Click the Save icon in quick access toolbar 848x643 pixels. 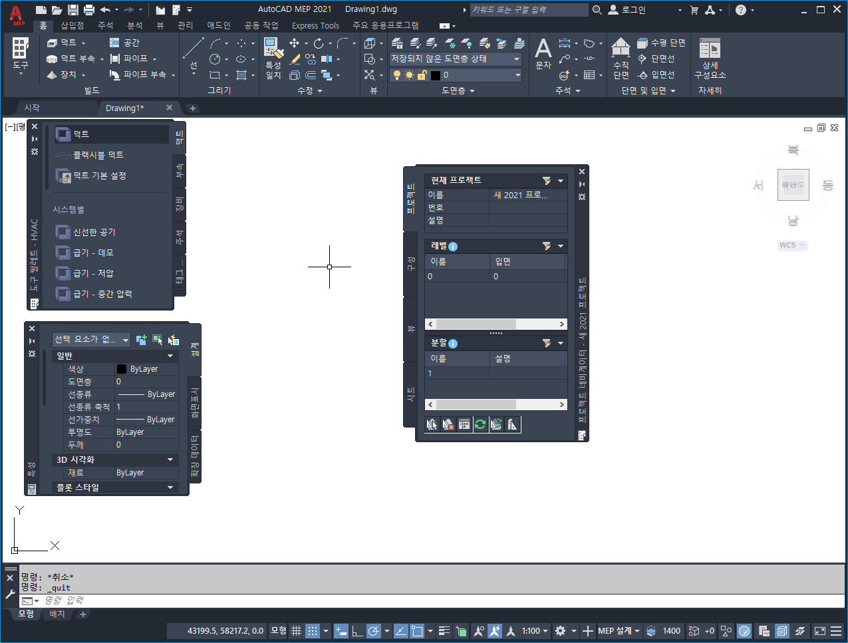click(73, 9)
